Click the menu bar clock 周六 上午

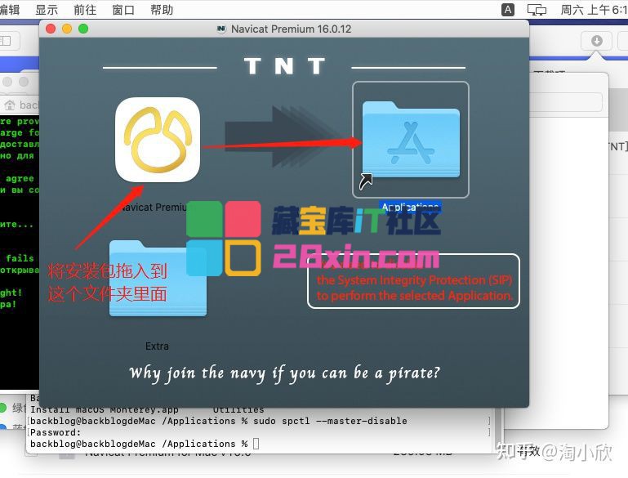pyautogui.click(x=594, y=10)
